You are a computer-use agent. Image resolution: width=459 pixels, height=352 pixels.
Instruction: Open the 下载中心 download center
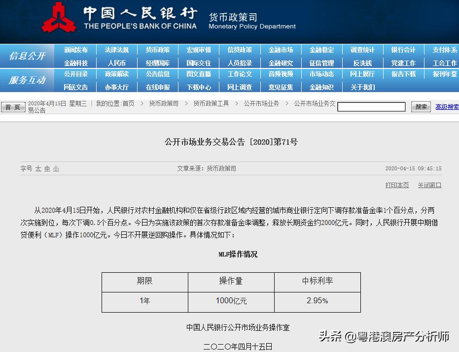pyautogui.click(x=198, y=87)
